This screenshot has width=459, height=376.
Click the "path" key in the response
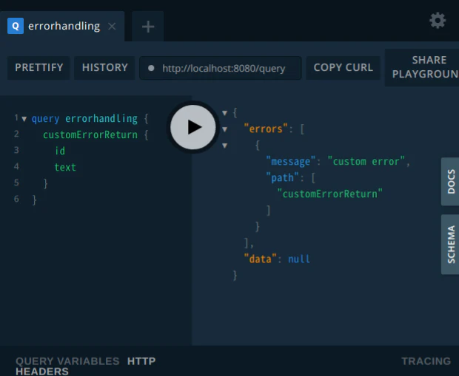(x=282, y=177)
